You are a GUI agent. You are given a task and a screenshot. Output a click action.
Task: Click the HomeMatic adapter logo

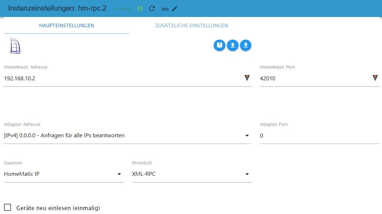pos(15,46)
